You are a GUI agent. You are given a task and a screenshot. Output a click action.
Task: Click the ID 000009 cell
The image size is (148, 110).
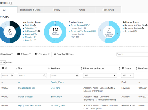point(5,88)
